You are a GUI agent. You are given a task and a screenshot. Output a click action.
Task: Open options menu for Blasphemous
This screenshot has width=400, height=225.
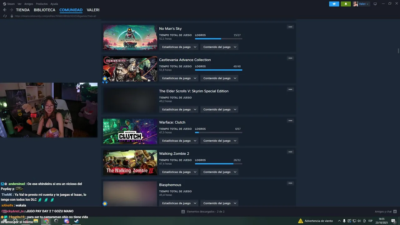[x=290, y=183]
